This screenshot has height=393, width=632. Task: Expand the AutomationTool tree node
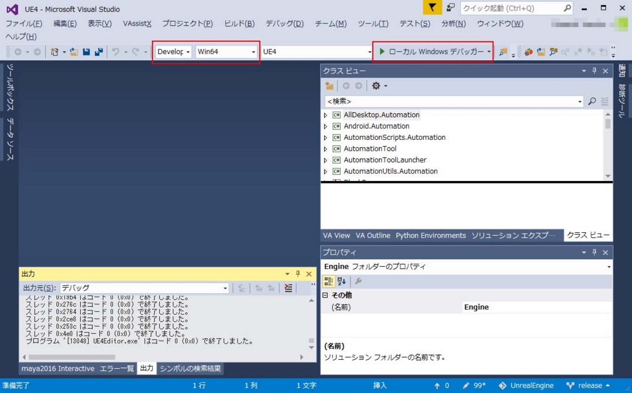pyautogui.click(x=326, y=149)
